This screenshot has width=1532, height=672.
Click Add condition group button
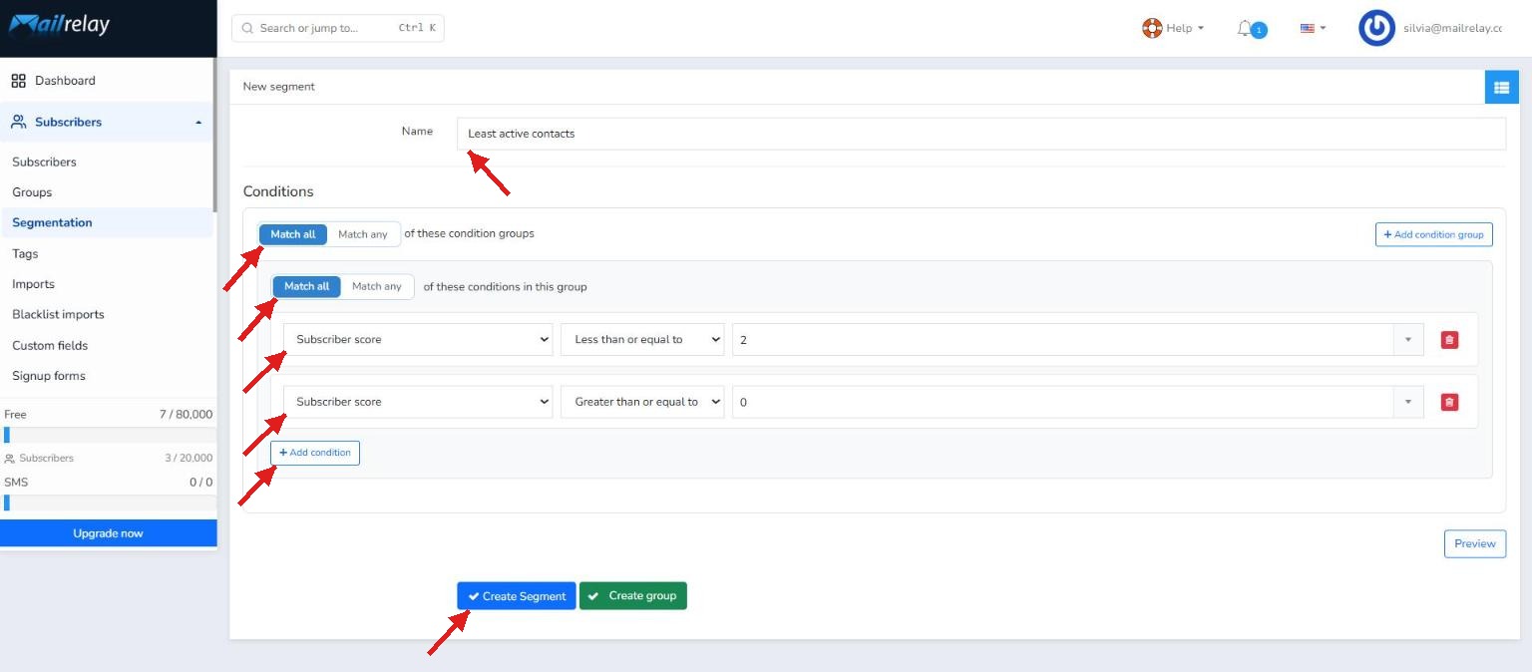pos(1433,234)
